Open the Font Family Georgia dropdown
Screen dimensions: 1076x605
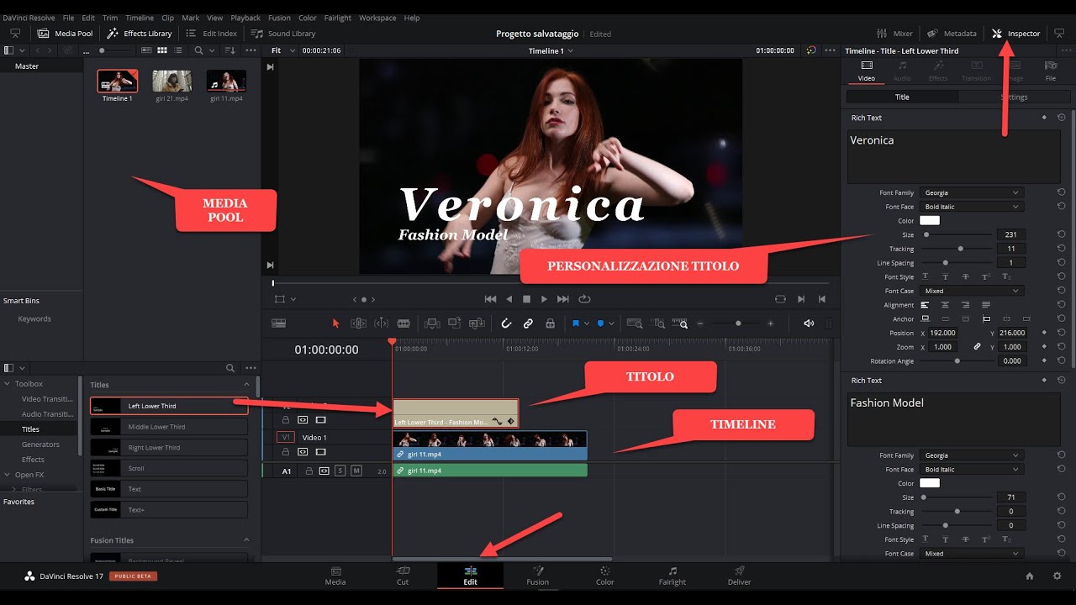[971, 192]
